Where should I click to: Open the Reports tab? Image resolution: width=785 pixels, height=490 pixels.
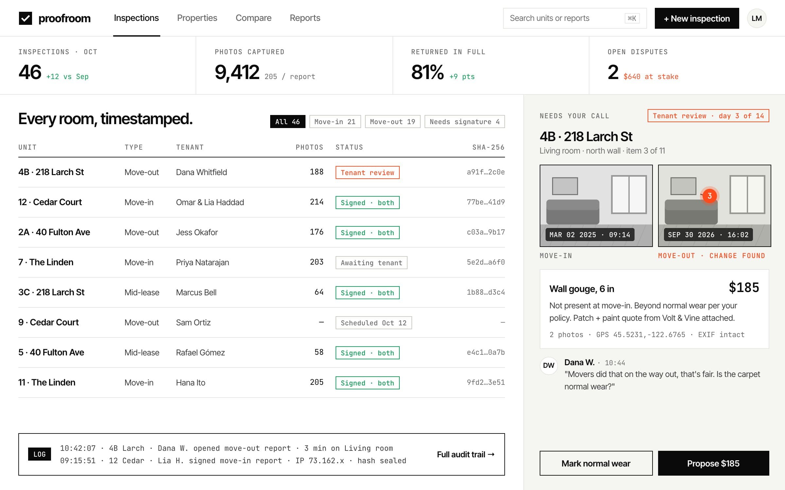tap(305, 18)
